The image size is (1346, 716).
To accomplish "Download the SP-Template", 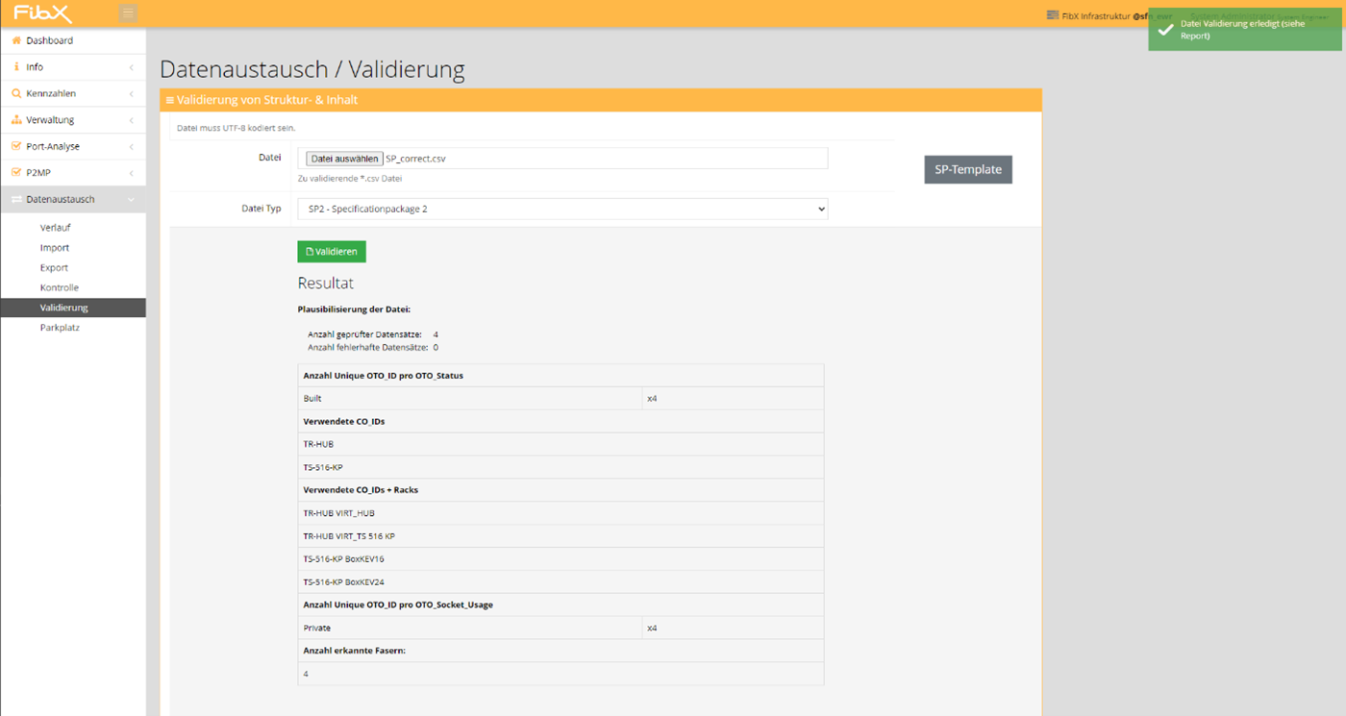I will point(968,169).
